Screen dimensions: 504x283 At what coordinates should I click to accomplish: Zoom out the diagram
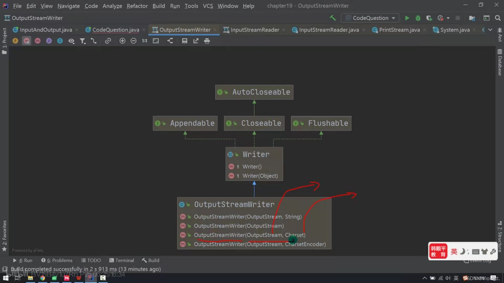pos(133,41)
